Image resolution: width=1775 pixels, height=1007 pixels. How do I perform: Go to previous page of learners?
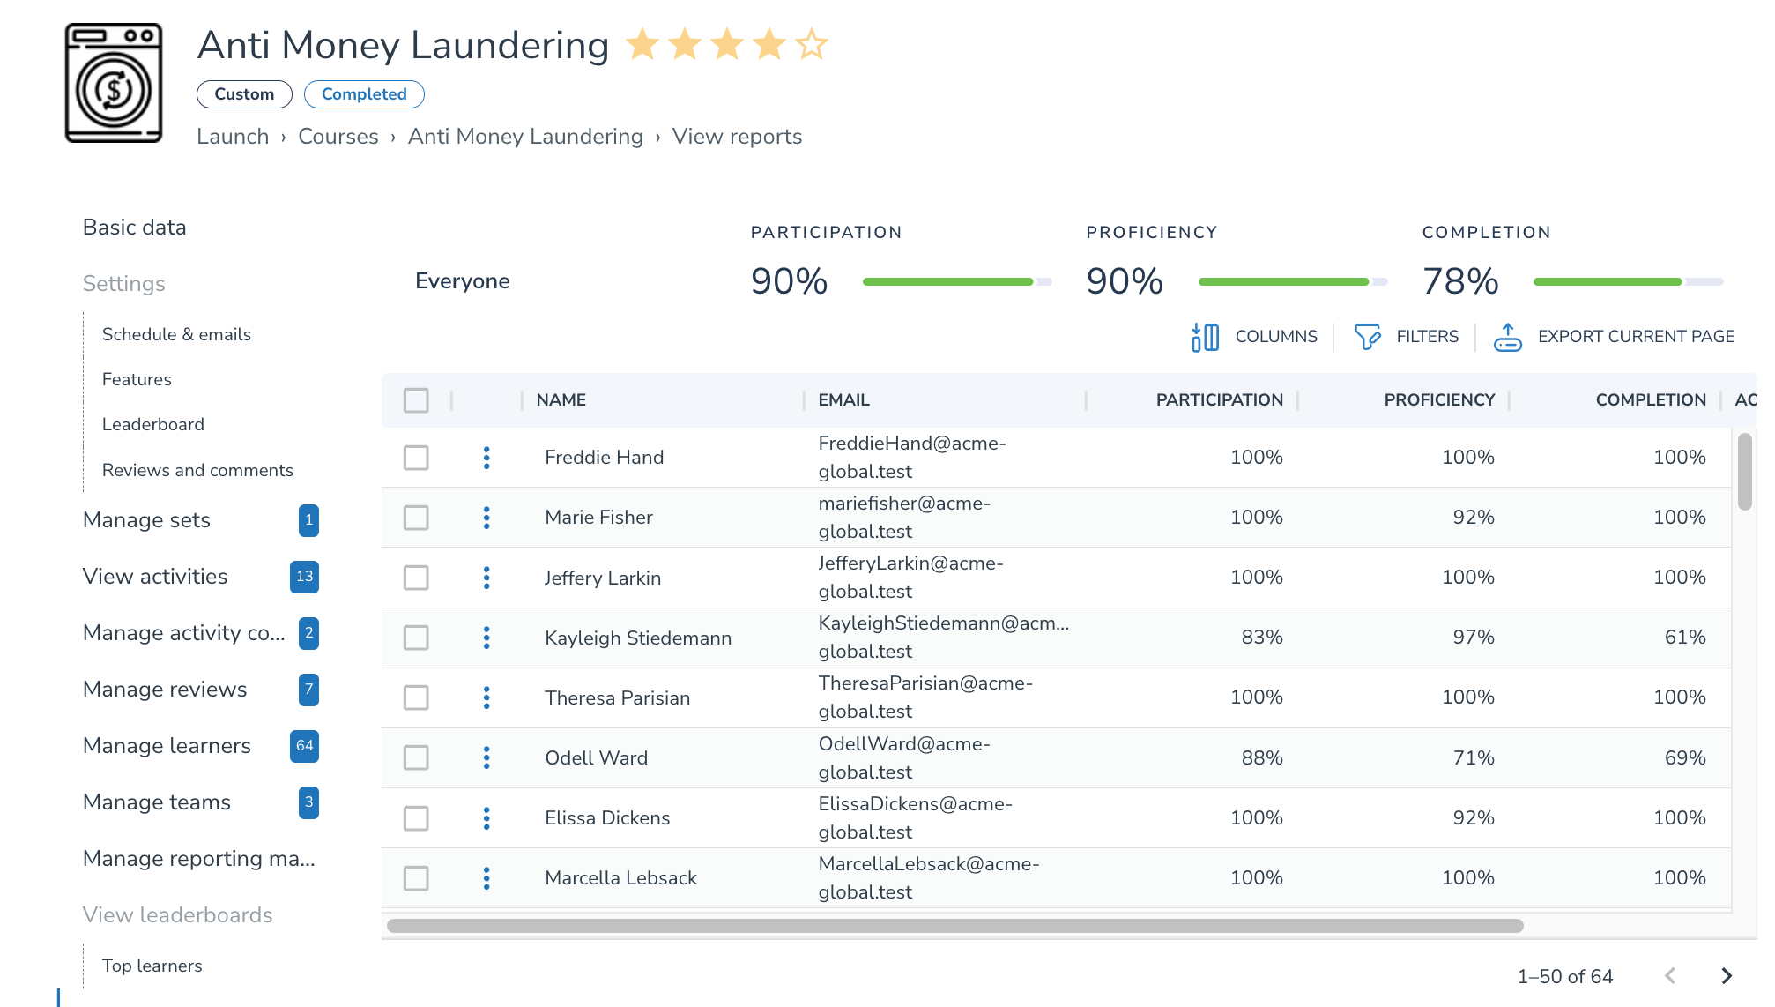tap(1670, 976)
